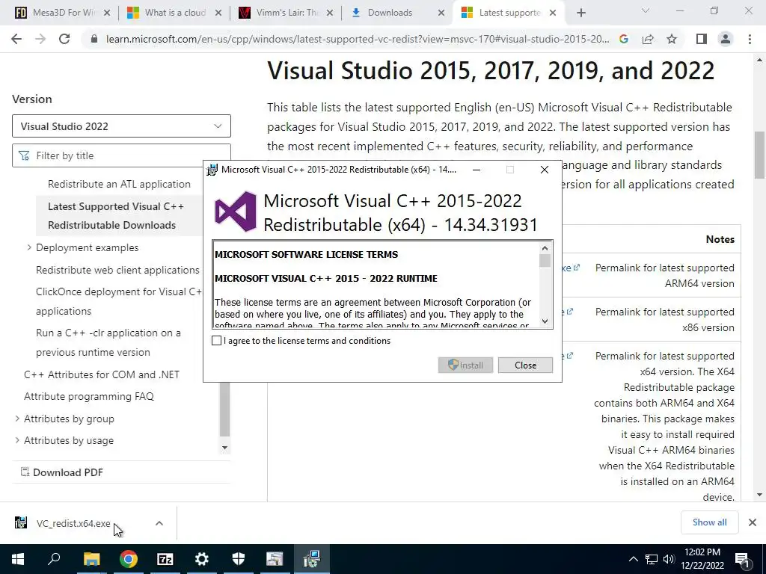Click the Install button in installer
Viewport: 766px width, 574px height.
coord(465,365)
